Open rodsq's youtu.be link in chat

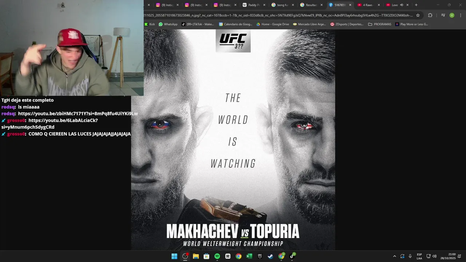[x=78, y=114]
